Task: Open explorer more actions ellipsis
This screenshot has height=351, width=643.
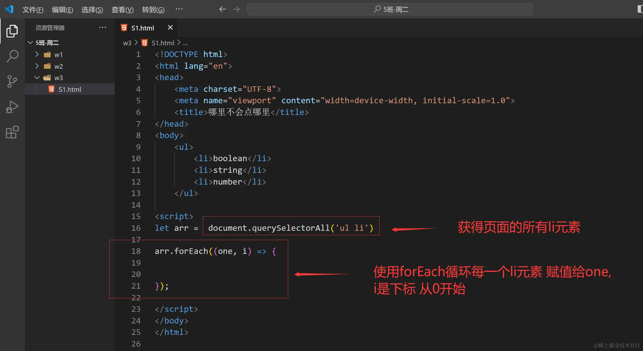Action: coord(103,27)
